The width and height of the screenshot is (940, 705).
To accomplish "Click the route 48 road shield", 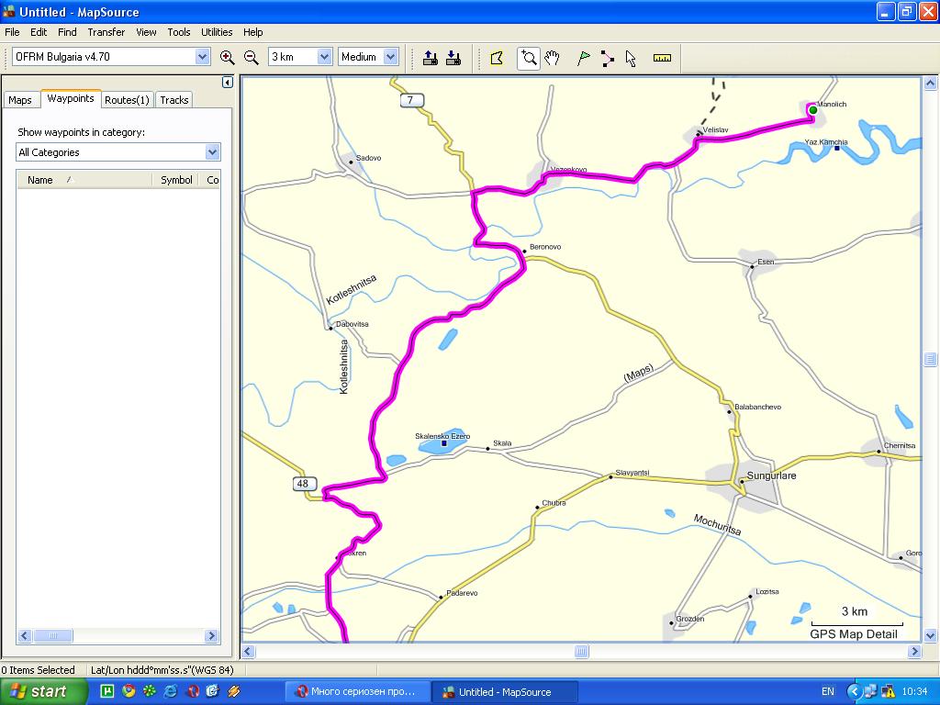I will pos(305,483).
